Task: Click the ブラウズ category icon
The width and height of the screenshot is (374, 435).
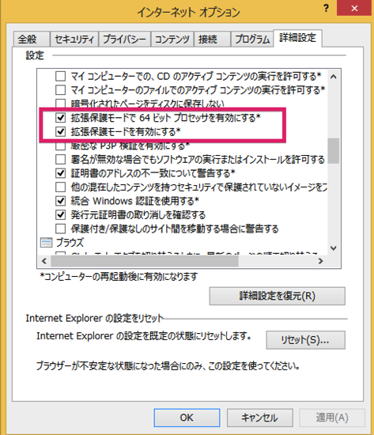Action: click(46, 243)
